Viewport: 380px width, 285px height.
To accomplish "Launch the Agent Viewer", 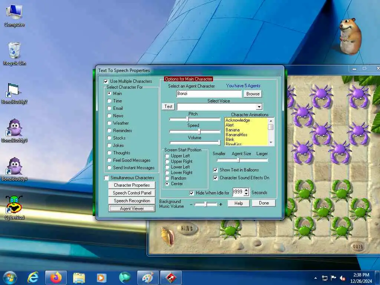I will pos(132,209).
